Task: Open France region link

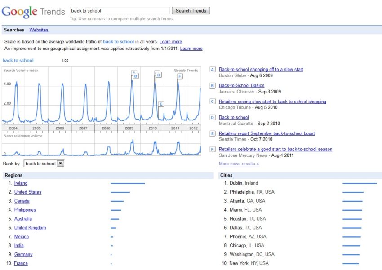Action: (x=21, y=263)
